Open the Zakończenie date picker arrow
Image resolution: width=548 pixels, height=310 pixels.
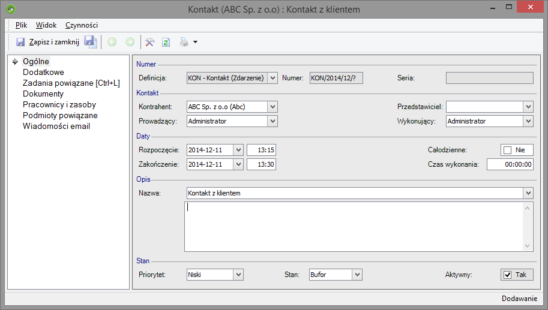[x=238, y=164]
